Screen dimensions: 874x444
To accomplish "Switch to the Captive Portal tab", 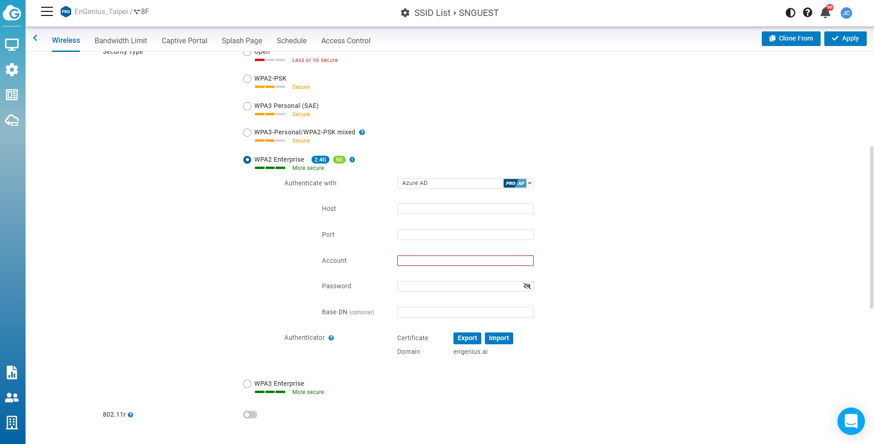I will [184, 41].
